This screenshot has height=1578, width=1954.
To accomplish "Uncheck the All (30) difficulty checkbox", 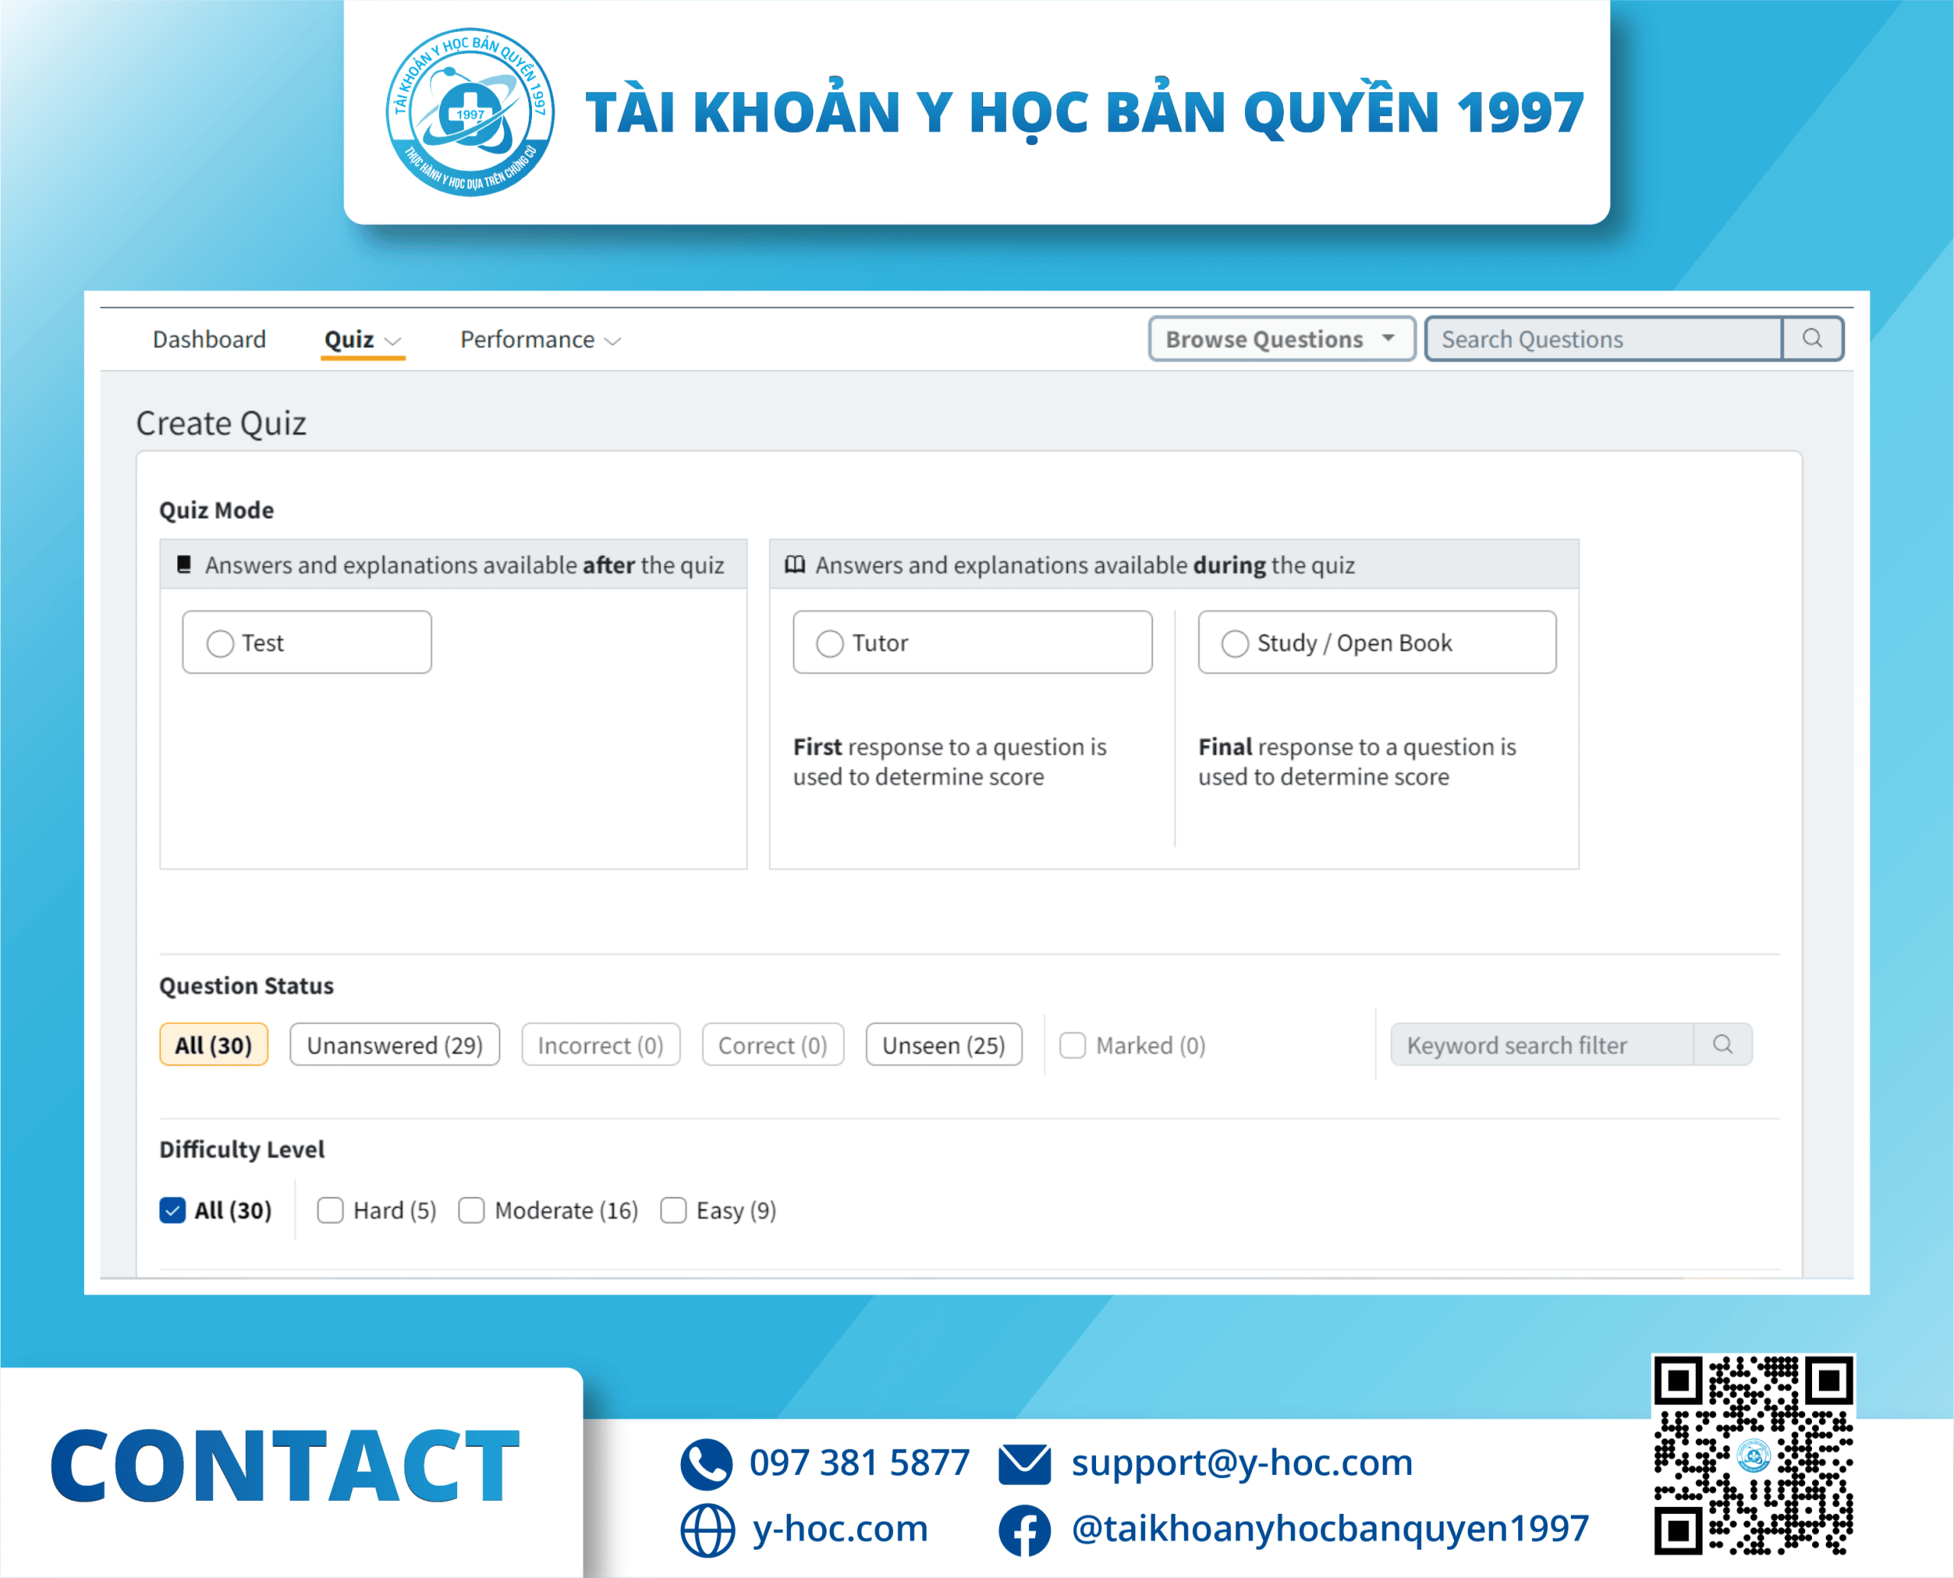I will (173, 1211).
